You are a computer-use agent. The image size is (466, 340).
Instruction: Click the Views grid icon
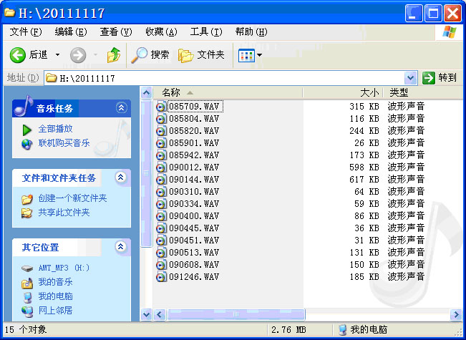point(246,55)
